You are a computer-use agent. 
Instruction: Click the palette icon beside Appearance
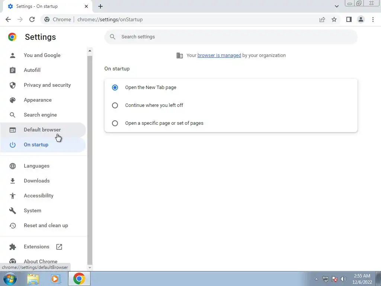(x=13, y=100)
